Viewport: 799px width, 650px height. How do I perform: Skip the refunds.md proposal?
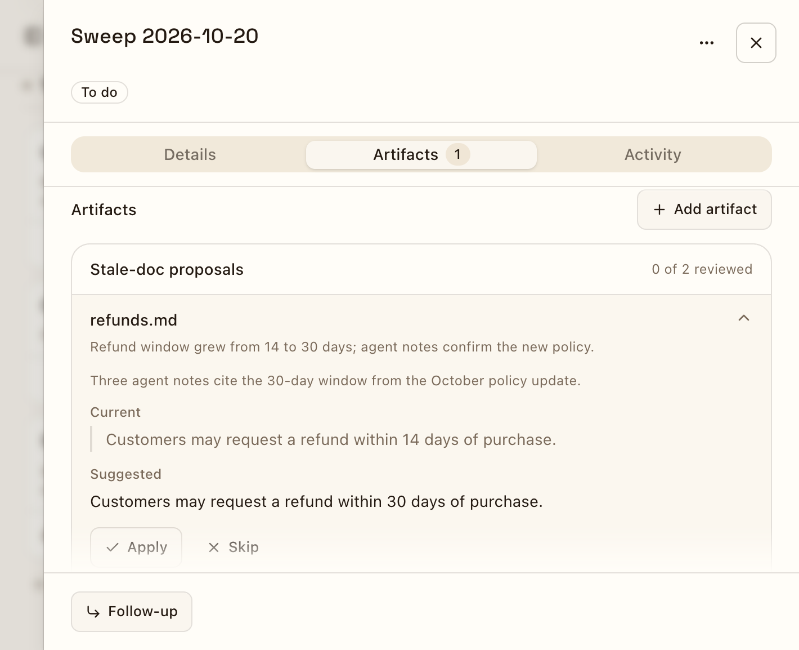(x=233, y=547)
